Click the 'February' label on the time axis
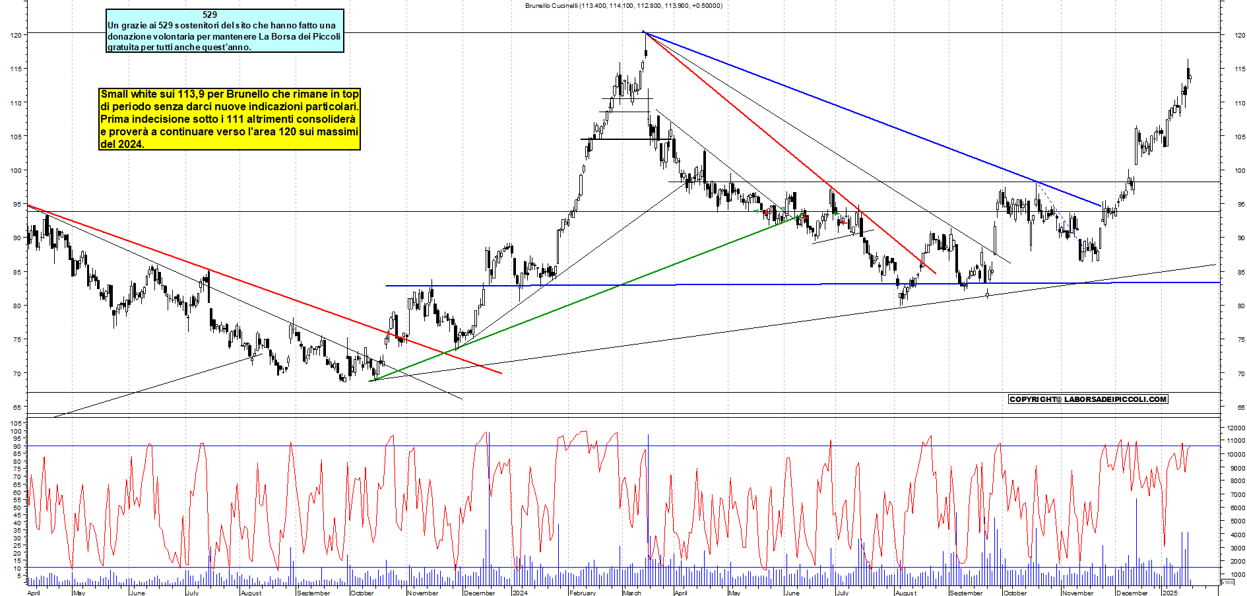Viewport: 1247px width, 596px height. click(583, 593)
